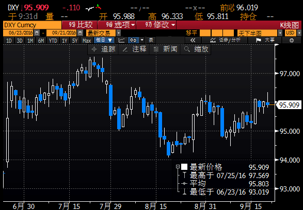Open the 无下半图 lower panel dropdown
This screenshot has width=303, height=210.
coord(280,33)
